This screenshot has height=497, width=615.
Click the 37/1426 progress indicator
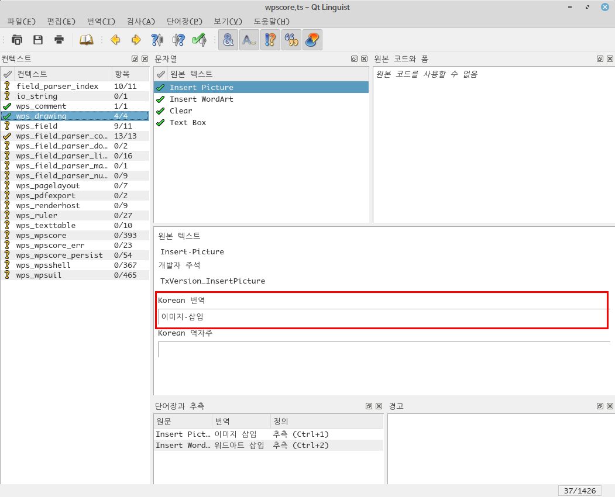point(580,491)
